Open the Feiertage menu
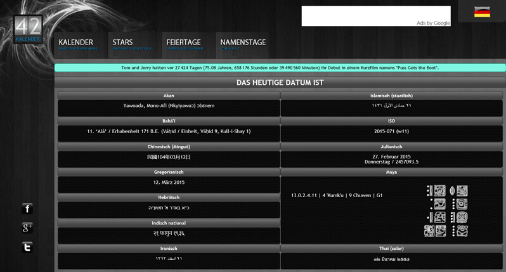 tap(185, 44)
